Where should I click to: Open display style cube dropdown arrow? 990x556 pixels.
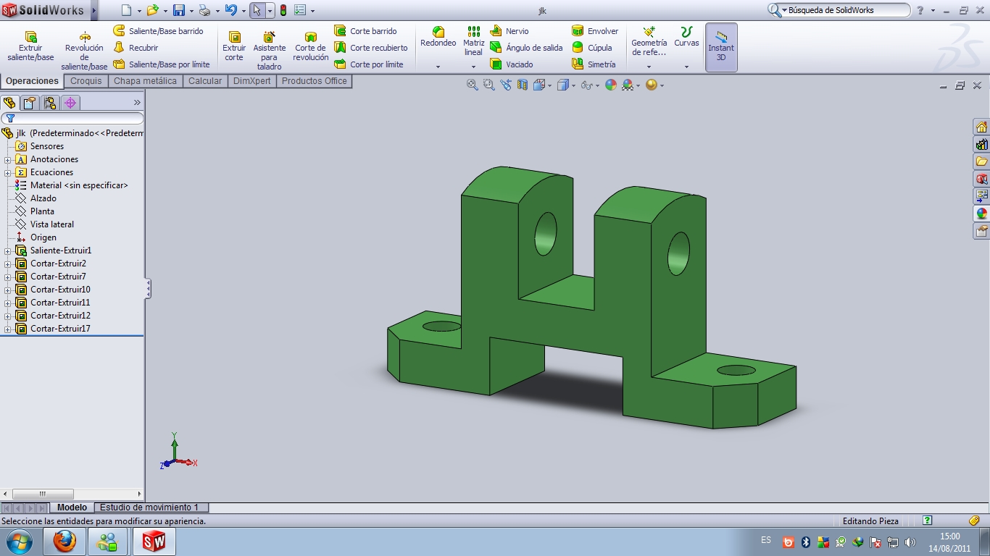coord(574,85)
